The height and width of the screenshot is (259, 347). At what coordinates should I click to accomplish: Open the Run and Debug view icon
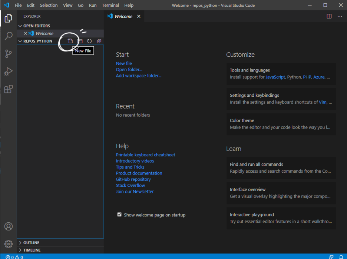[x=9, y=72]
